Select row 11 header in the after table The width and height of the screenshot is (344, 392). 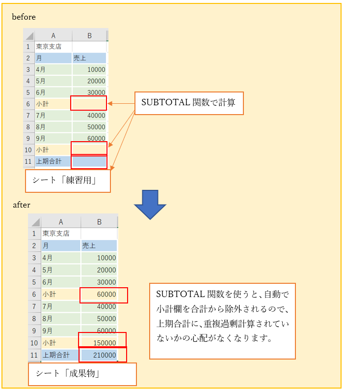coord(34,355)
